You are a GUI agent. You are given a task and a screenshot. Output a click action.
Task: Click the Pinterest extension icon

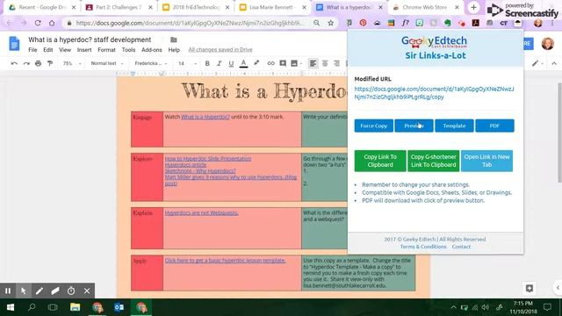[363, 23]
